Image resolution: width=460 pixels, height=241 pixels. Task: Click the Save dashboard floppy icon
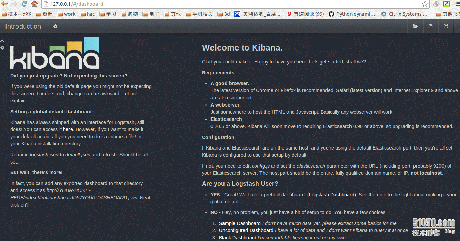(431, 26)
